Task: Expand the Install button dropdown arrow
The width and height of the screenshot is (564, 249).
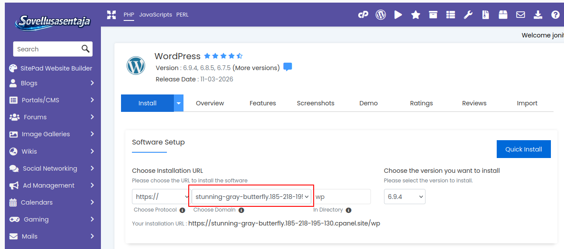Action: 179,103
